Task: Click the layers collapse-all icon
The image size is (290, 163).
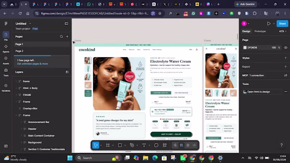Action: click(67, 72)
